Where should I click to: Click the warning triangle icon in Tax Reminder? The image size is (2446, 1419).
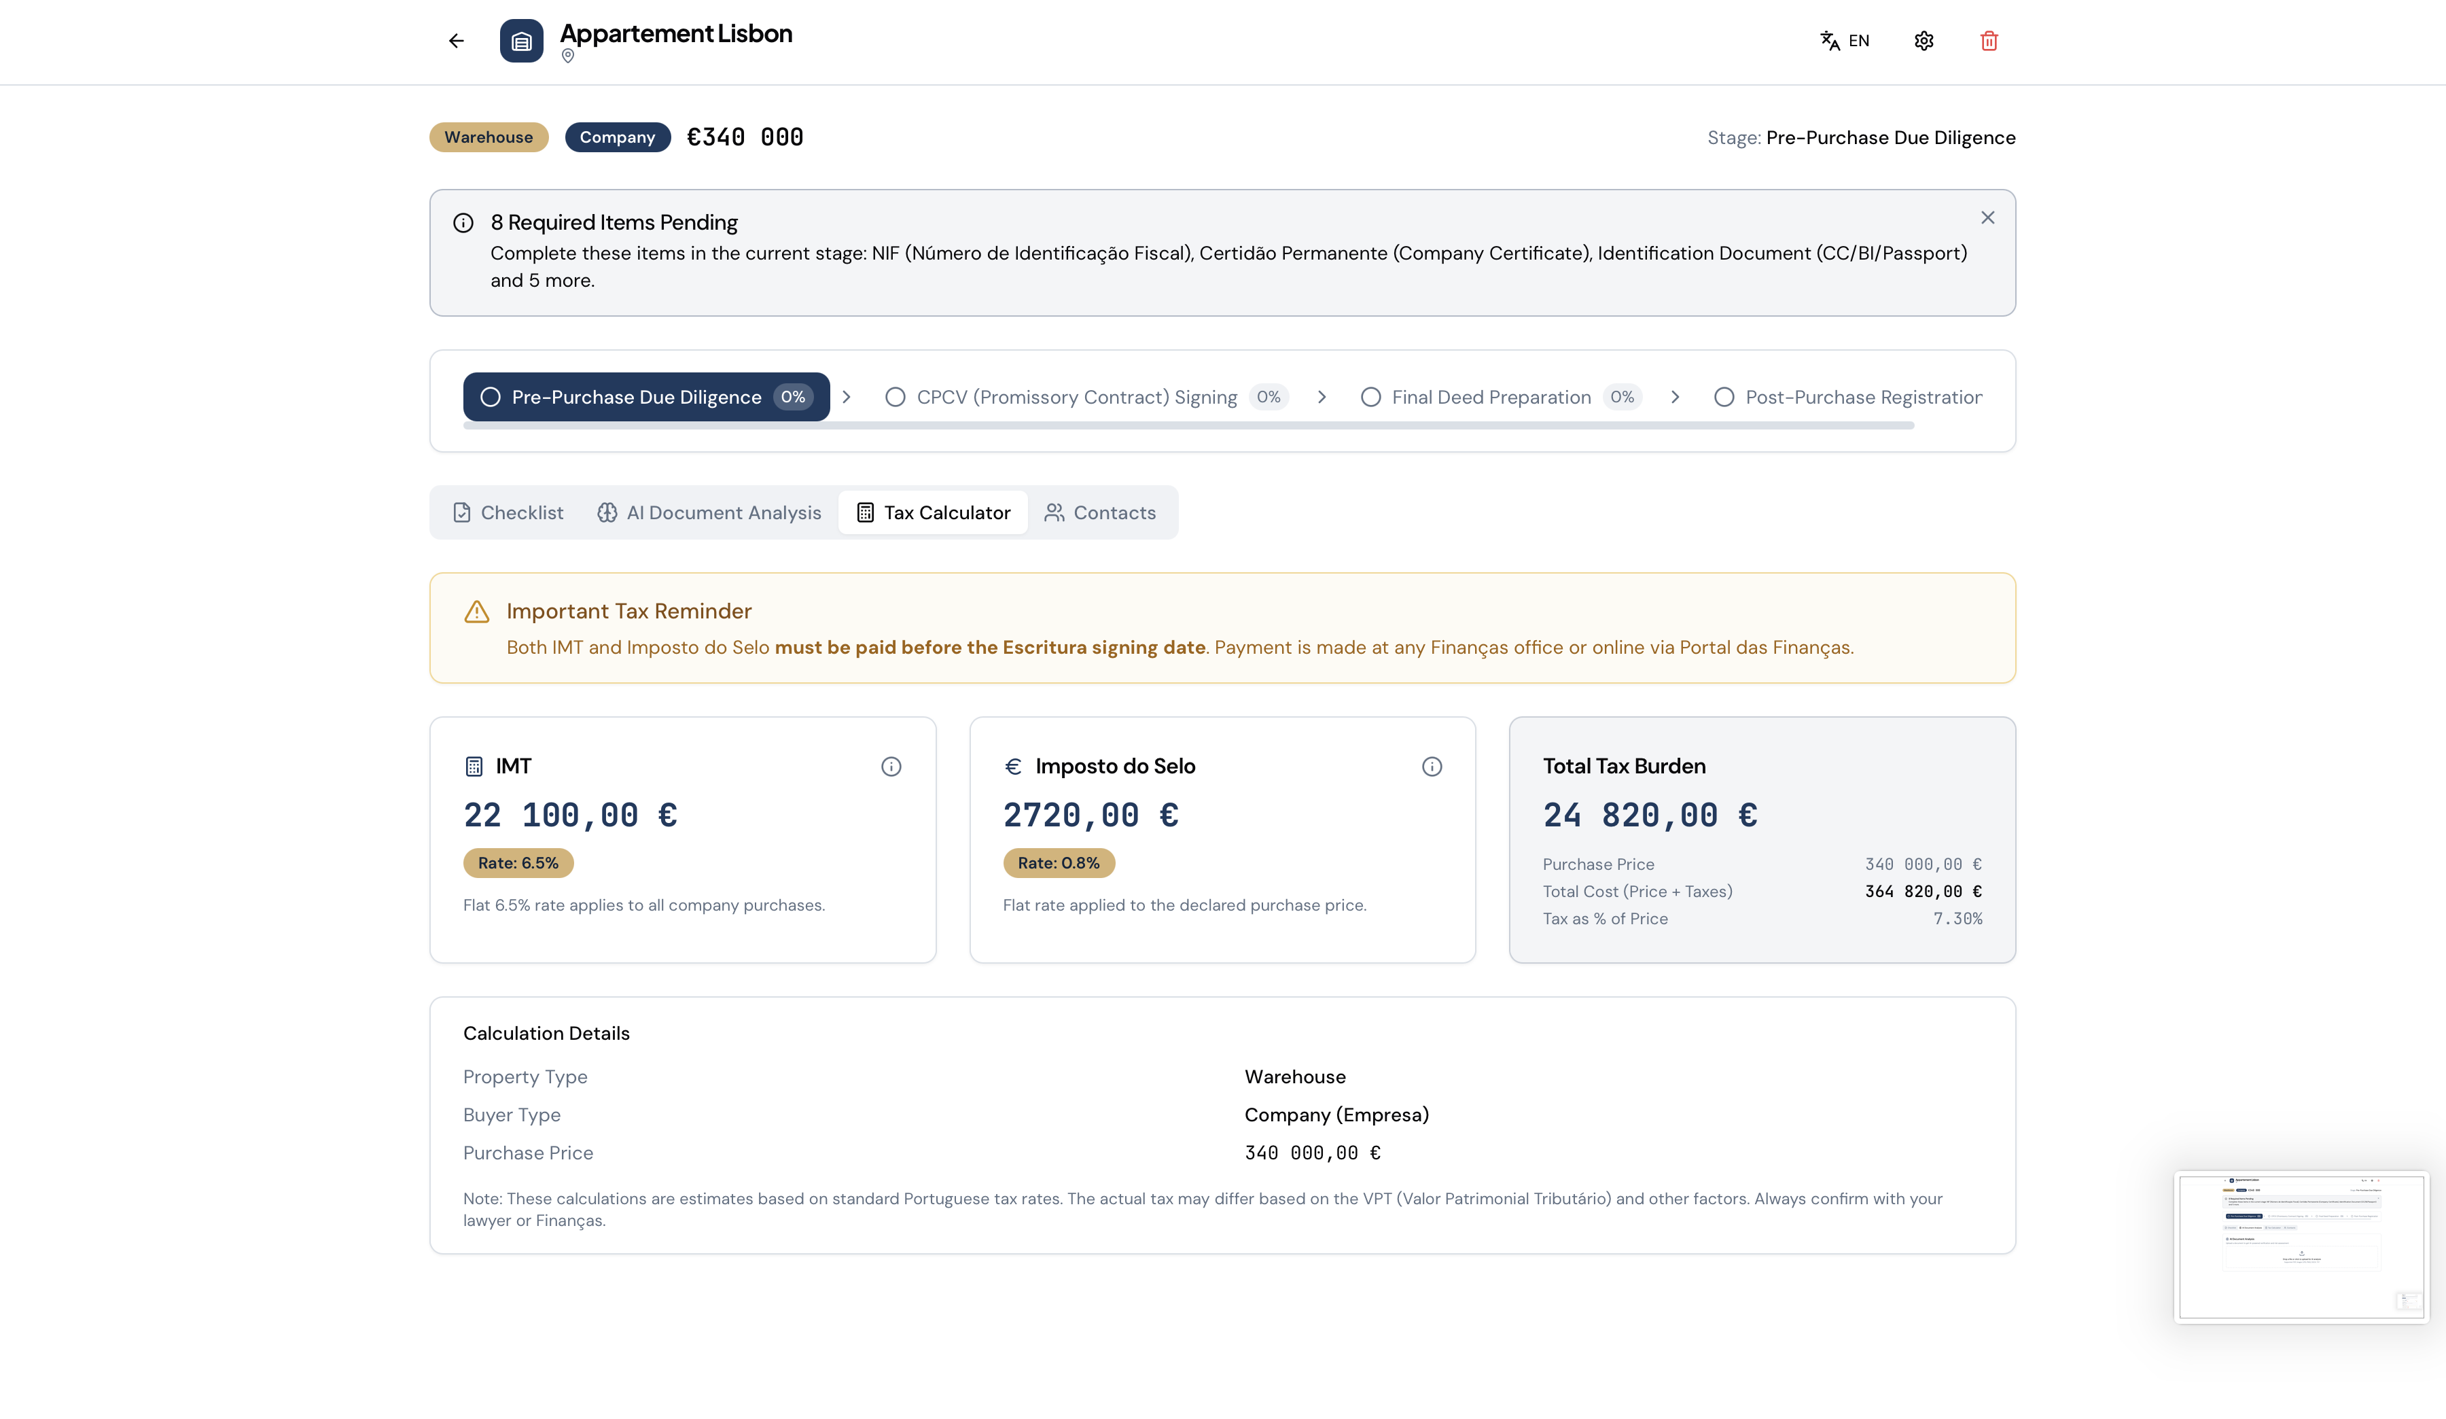pos(476,612)
